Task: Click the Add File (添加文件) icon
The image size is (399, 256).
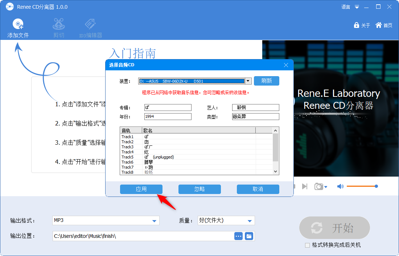Action: [18, 24]
